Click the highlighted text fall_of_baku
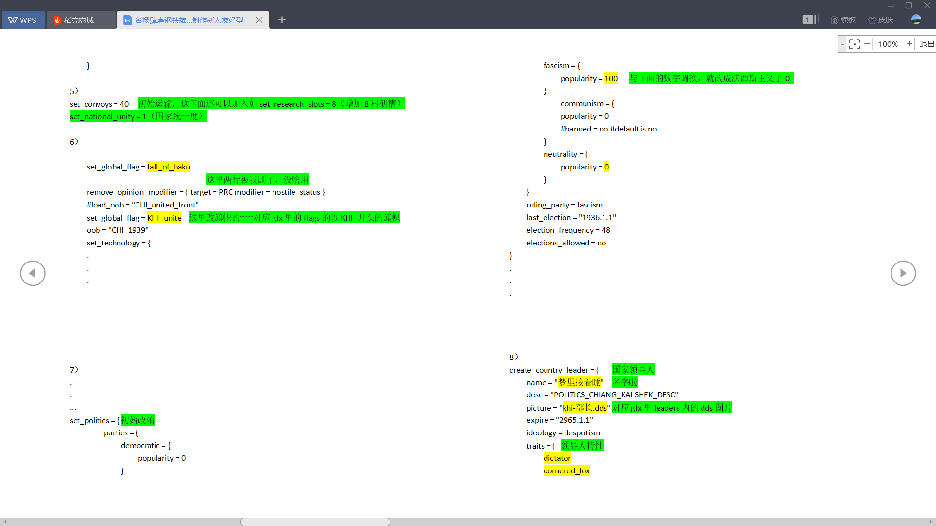This screenshot has width=936, height=526. point(169,167)
